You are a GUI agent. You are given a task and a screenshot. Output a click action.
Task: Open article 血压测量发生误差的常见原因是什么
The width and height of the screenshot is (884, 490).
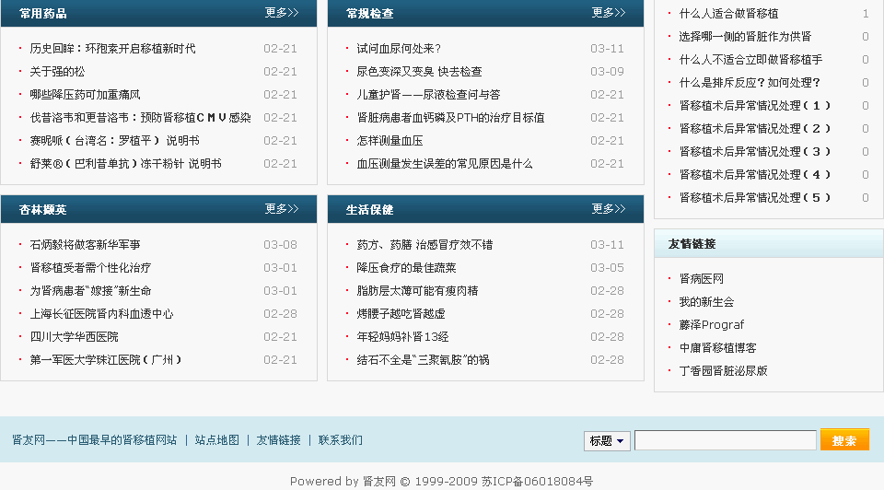pos(444,164)
